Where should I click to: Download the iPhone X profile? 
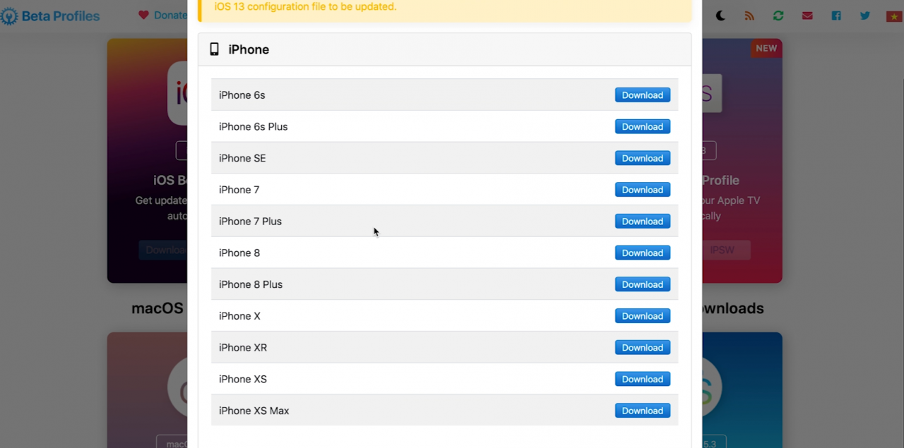[643, 316]
